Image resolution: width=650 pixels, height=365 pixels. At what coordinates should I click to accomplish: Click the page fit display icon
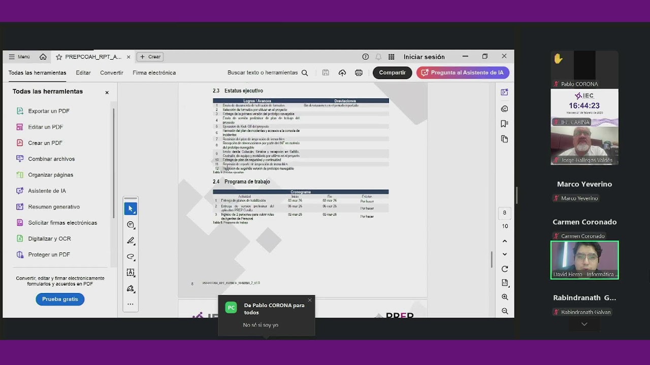pos(504,283)
